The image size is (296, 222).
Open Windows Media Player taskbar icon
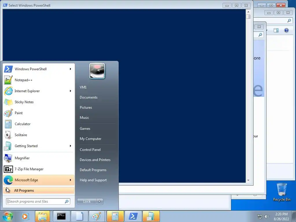tap(25, 216)
